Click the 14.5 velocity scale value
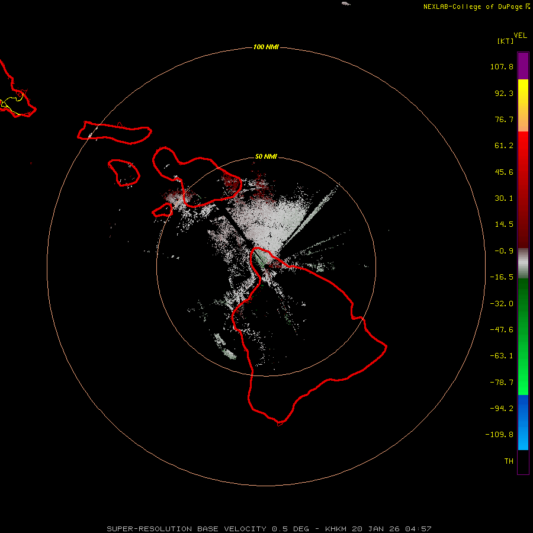Image resolution: width=533 pixels, height=533 pixels. [504, 224]
